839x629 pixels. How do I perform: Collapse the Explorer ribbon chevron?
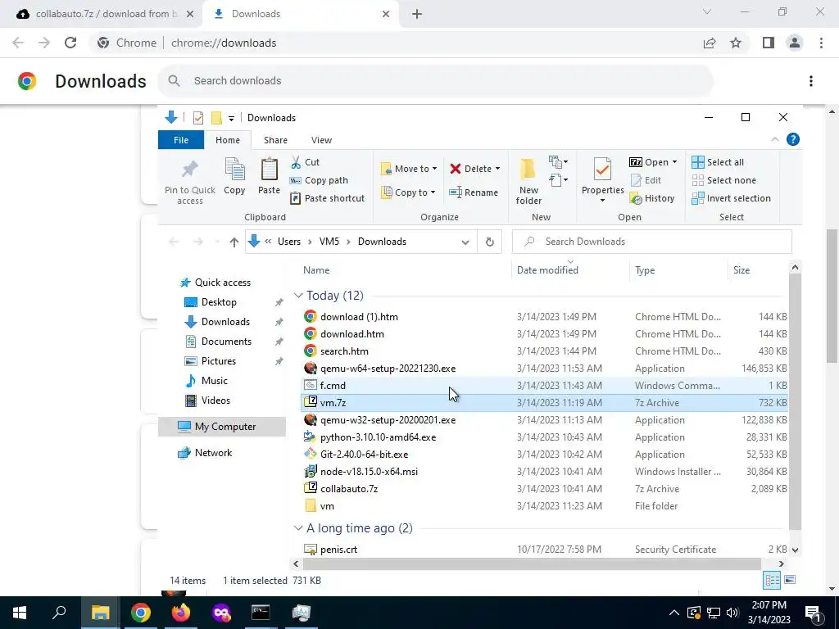tap(775, 139)
